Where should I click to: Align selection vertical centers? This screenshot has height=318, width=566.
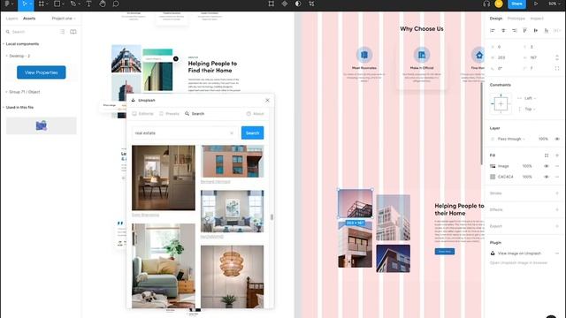pos(536,31)
